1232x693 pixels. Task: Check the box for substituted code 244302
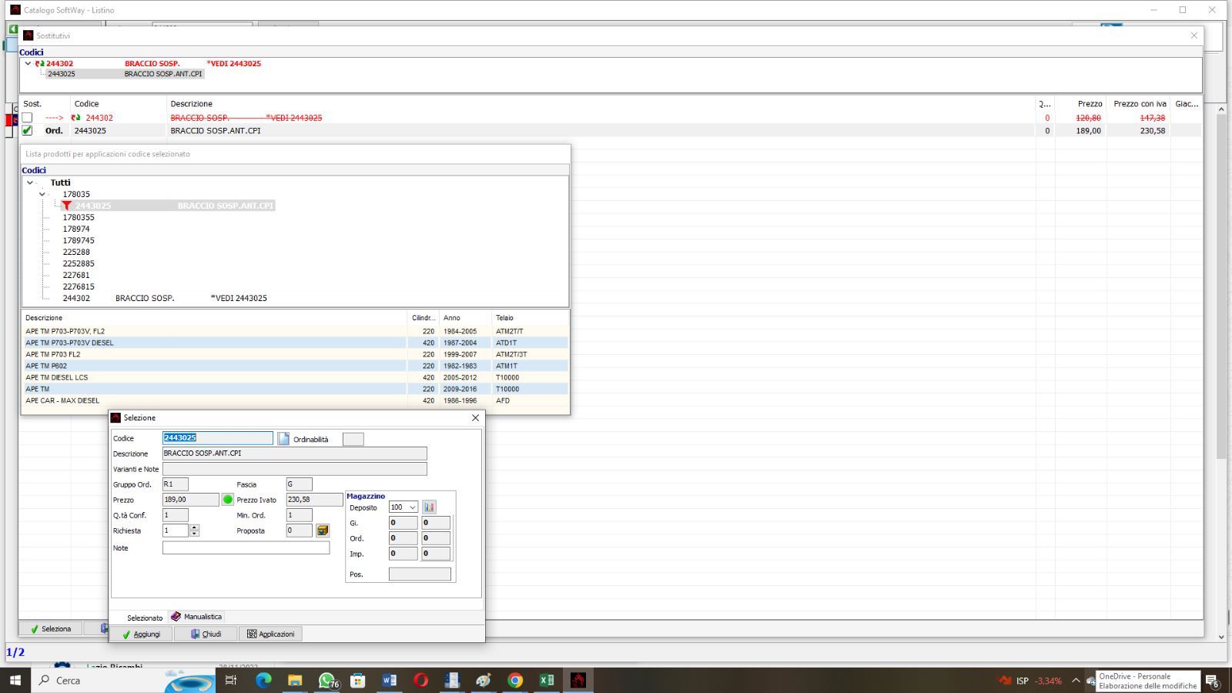pyautogui.click(x=27, y=118)
